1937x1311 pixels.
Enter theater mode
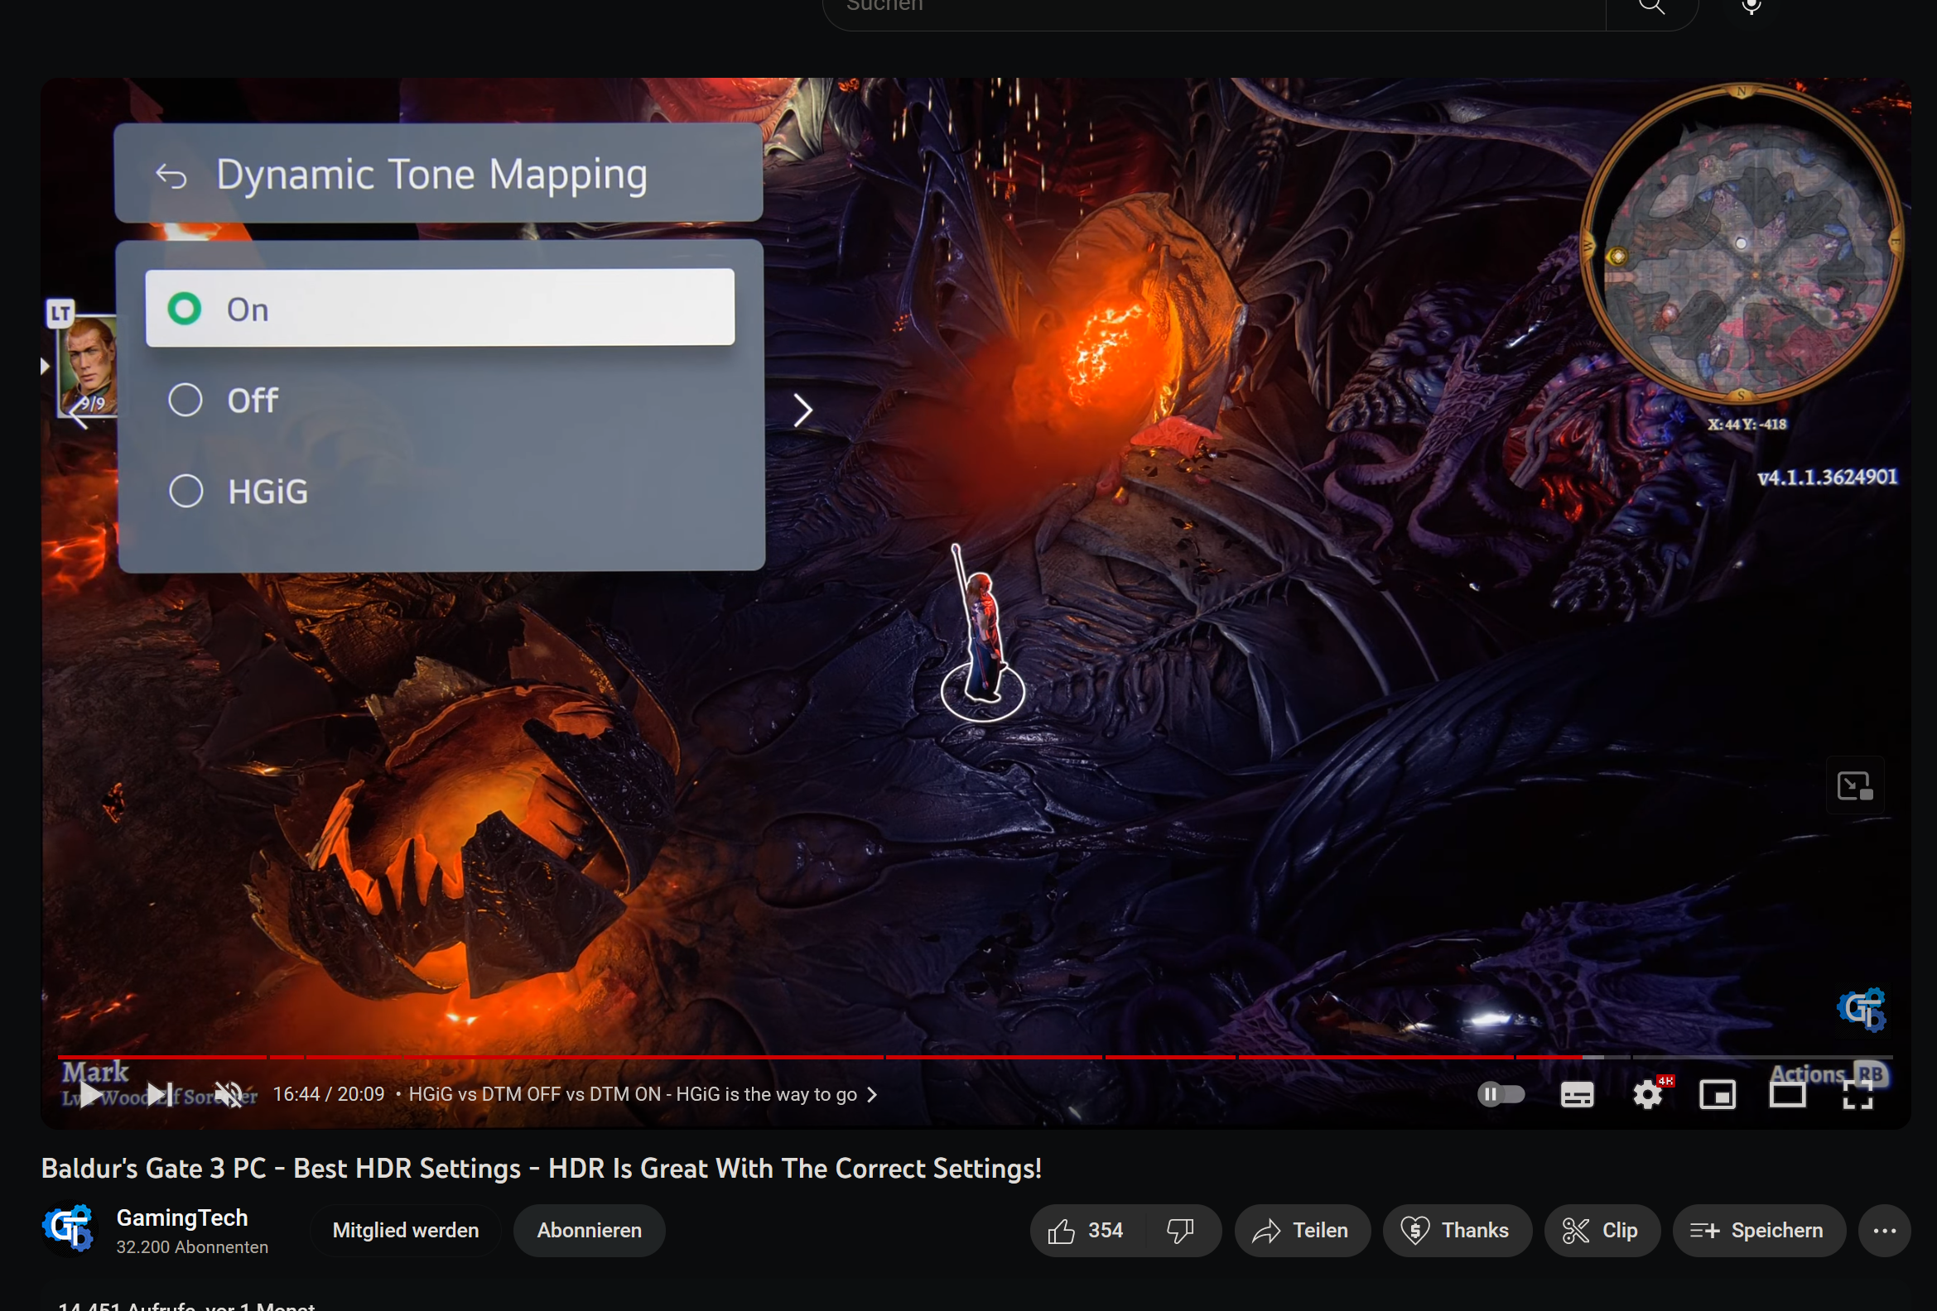pos(1787,1094)
